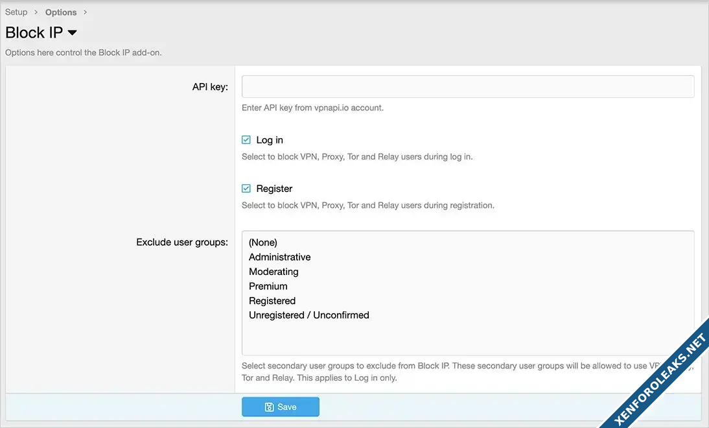The image size is (709, 428).
Task: Select the Moderating user group
Action: coord(273,272)
